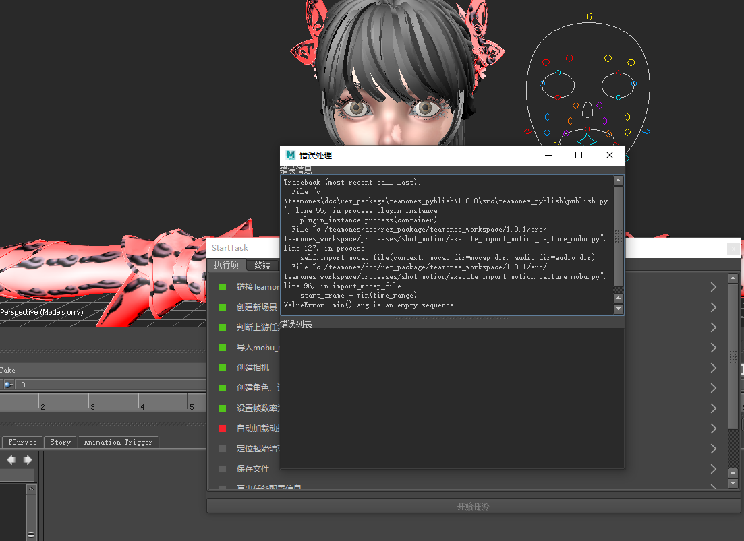Switch to the 终端 tab
The image size is (744, 541).
pyautogui.click(x=262, y=265)
